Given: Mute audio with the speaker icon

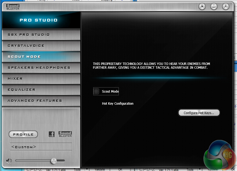Looking at the screenshot, I should pos(9,161).
